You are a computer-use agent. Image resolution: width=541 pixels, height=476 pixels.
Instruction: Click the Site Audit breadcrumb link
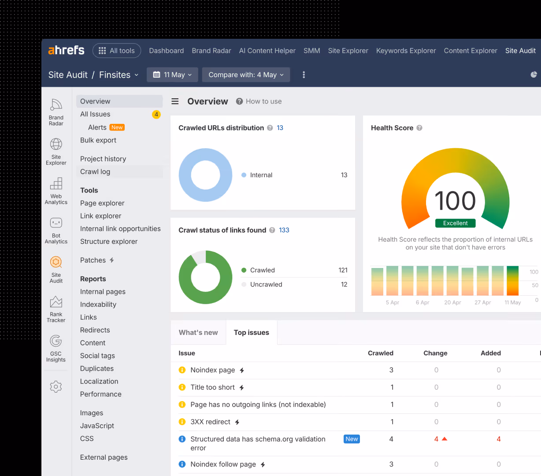[x=68, y=75]
